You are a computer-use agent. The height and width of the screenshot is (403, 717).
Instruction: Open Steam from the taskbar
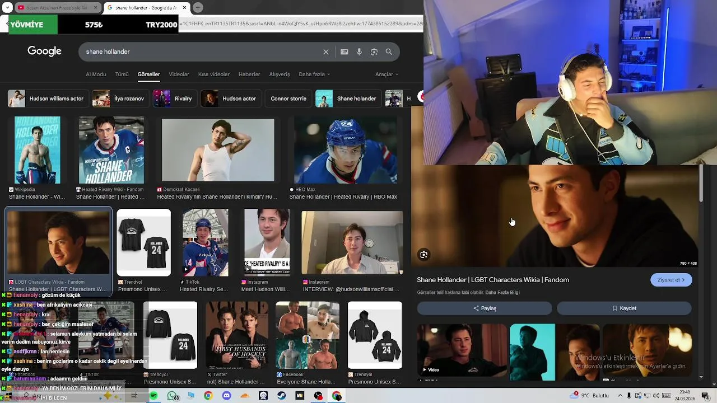pos(281,396)
